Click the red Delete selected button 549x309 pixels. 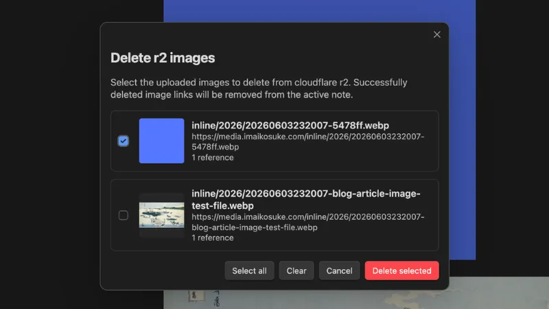pyautogui.click(x=401, y=271)
